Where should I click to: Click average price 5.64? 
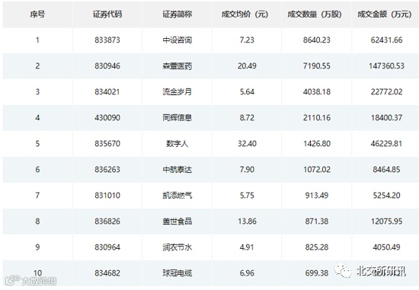coord(247,92)
